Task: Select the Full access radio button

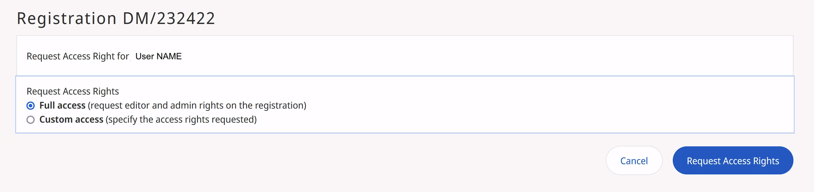Action: coord(31,106)
